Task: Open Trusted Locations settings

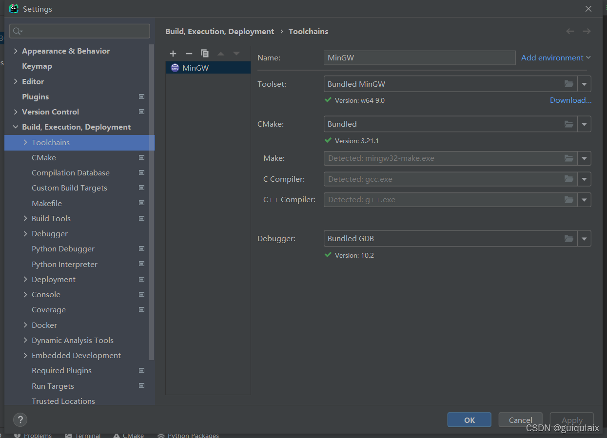Action: (63, 401)
